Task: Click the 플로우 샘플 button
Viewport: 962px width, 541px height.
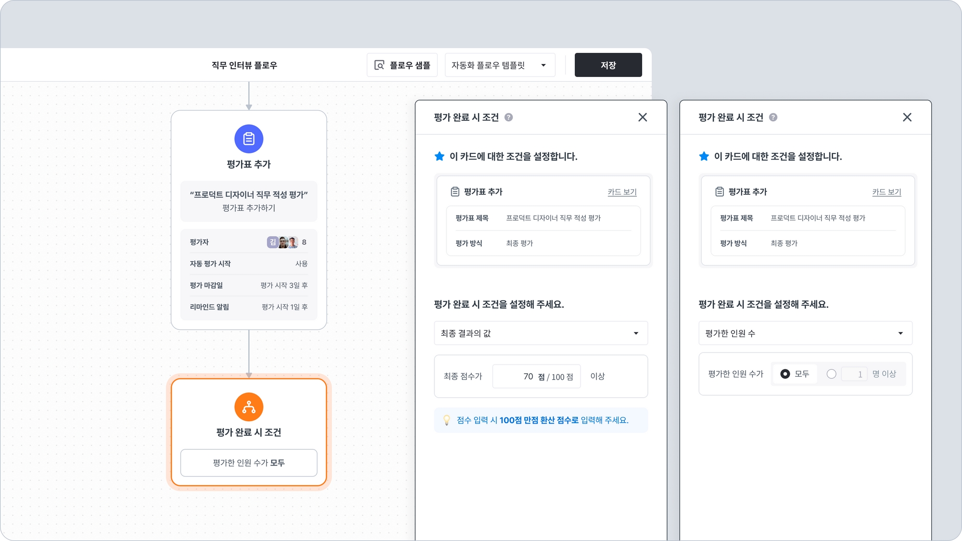Action: (402, 65)
